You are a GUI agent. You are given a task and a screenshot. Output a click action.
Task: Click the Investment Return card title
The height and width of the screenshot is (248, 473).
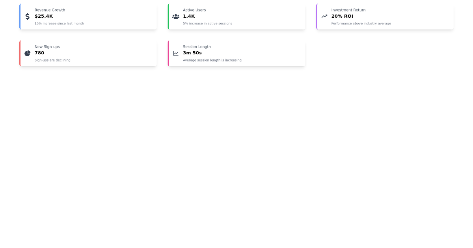pyautogui.click(x=348, y=10)
